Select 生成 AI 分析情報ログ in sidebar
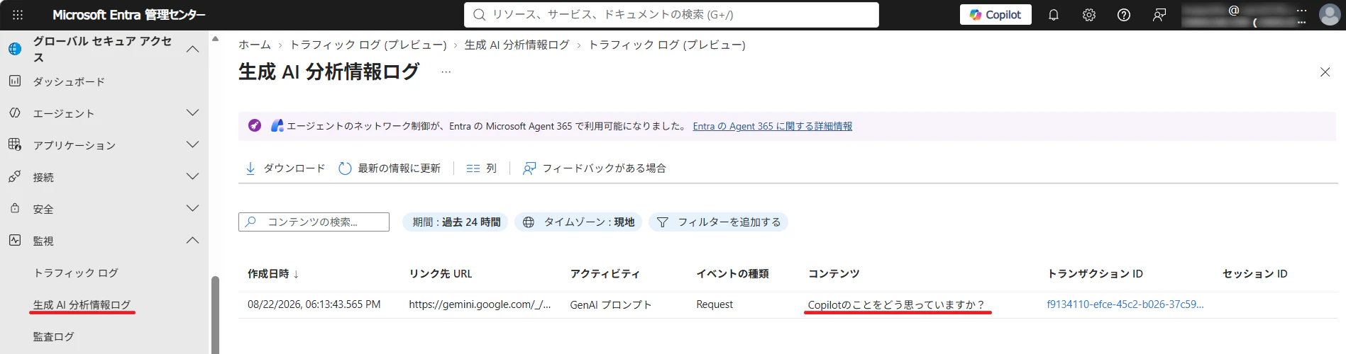This screenshot has height=354, width=1346. pos(82,304)
